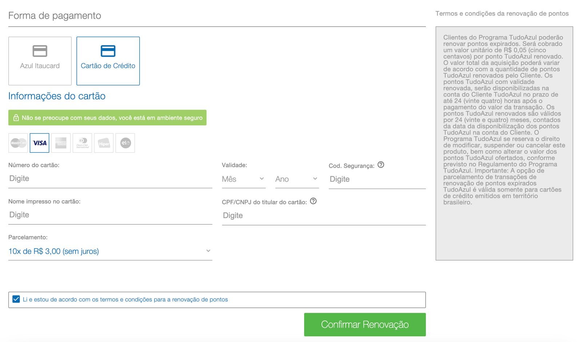
Task: Click the Informações do cartão heading
Action: pos(57,96)
